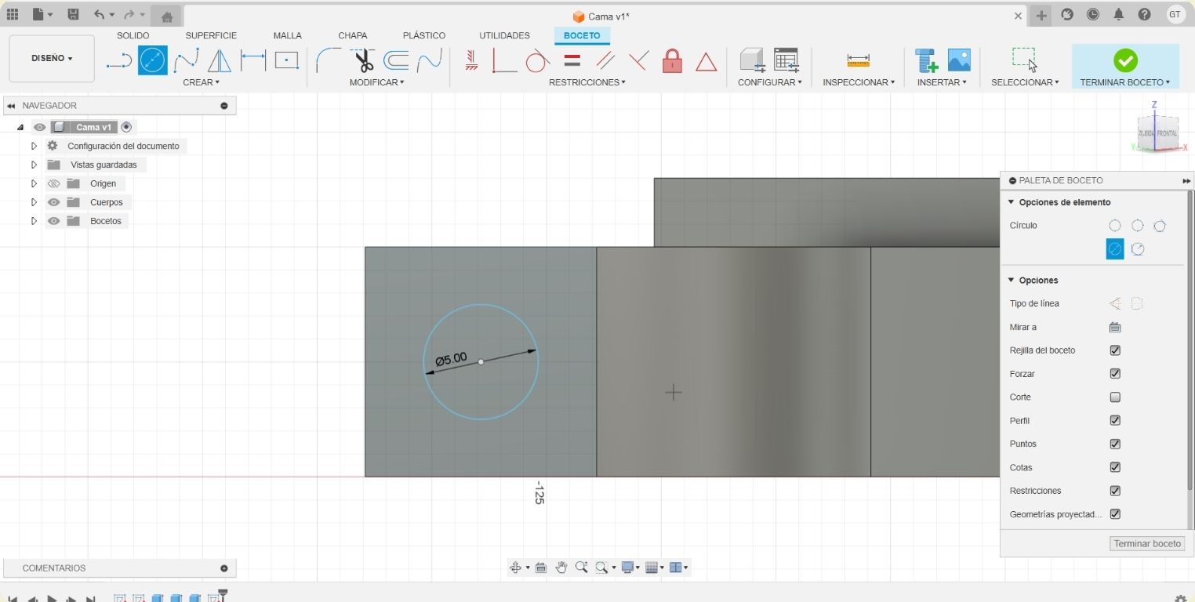Screen dimensions: 1195x602
Task: Switch to the PLÁSTICO tab
Action: (423, 35)
